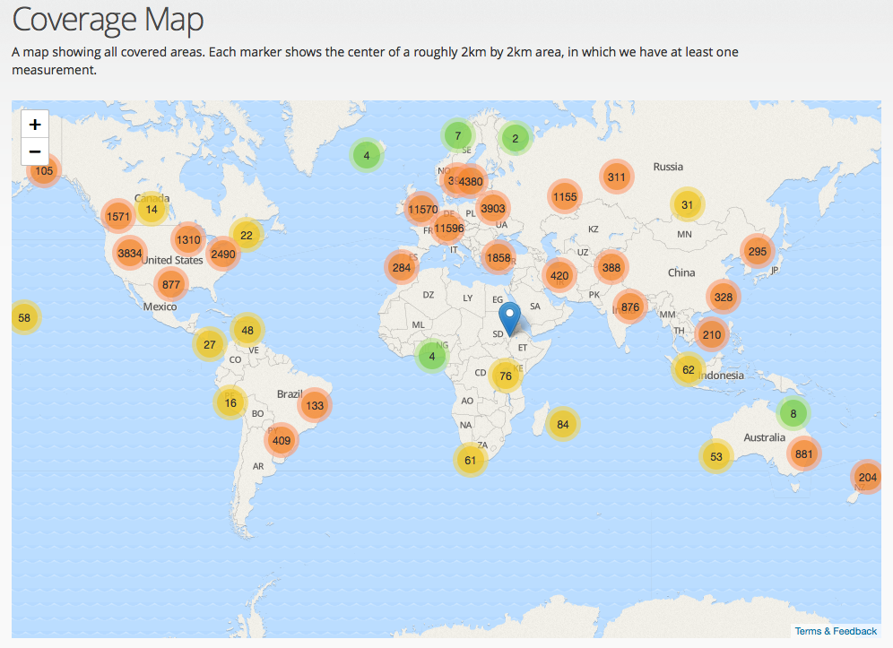
Task: Select the green 8 cluster marker
Action: pyautogui.click(x=793, y=414)
